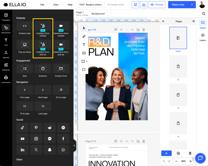Open the live chat bubble

click(x=200, y=158)
